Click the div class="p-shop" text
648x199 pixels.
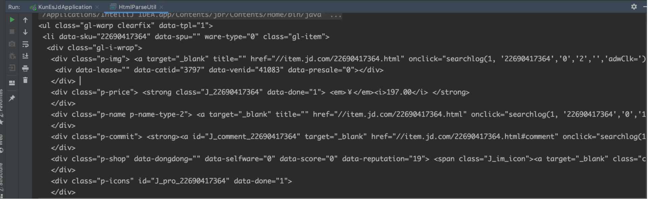click(x=90, y=159)
